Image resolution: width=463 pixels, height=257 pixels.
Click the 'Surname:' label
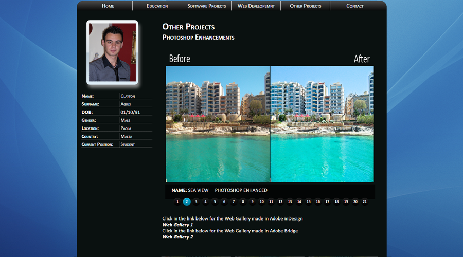point(91,104)
